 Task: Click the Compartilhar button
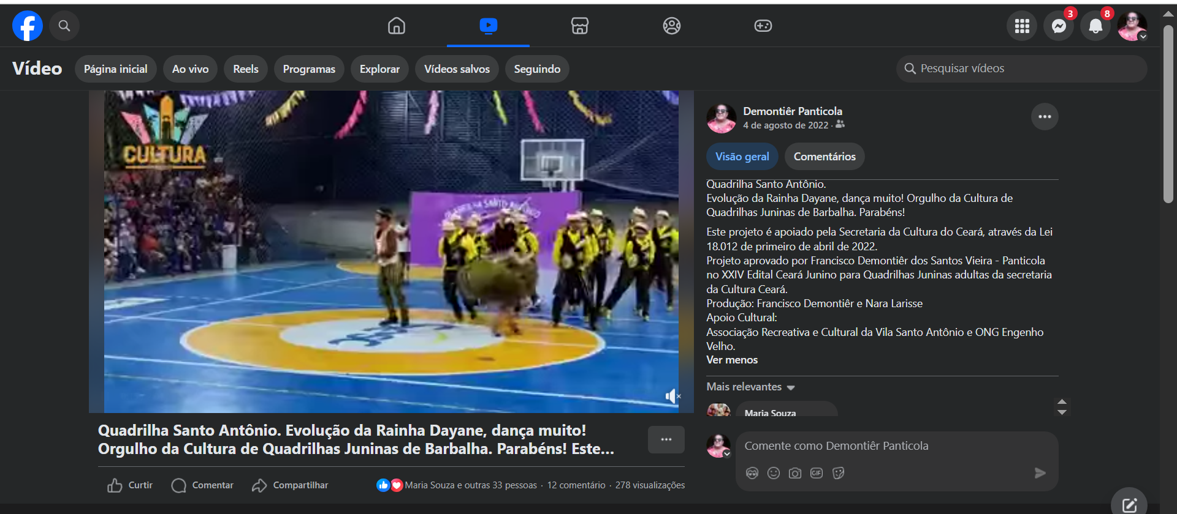[x=290, y=485]
